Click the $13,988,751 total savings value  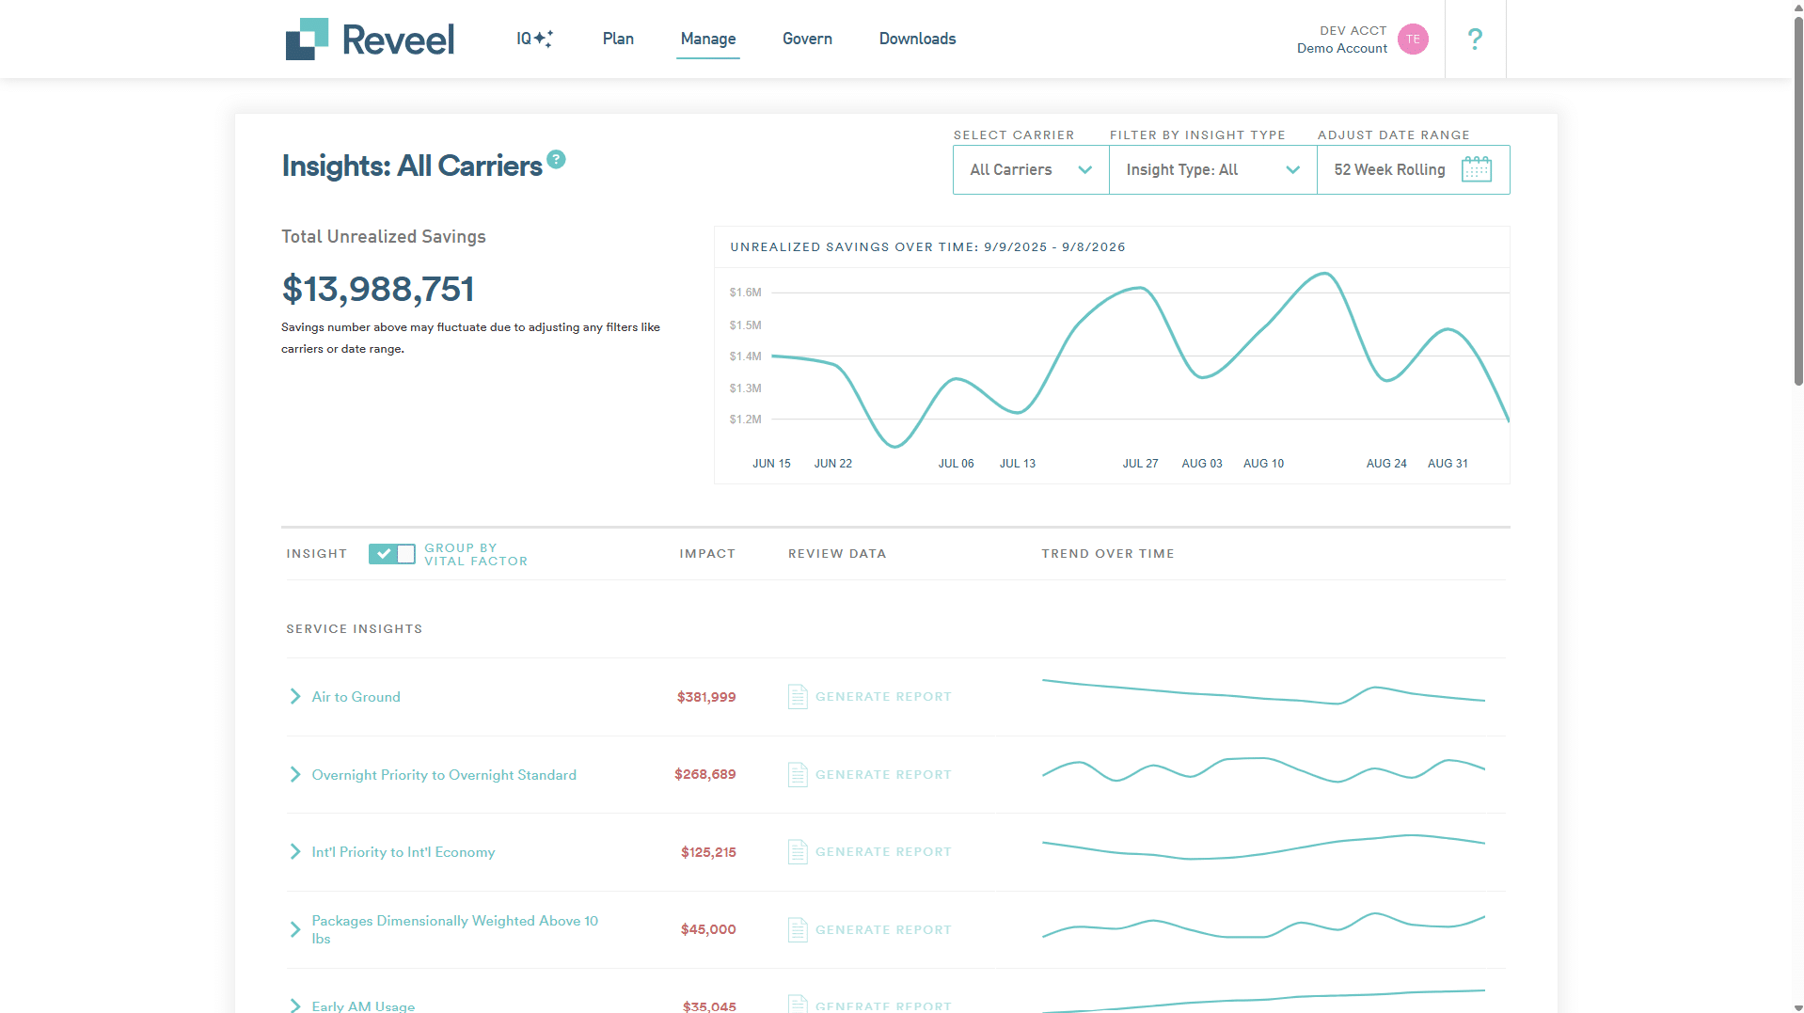pos(378,289)
